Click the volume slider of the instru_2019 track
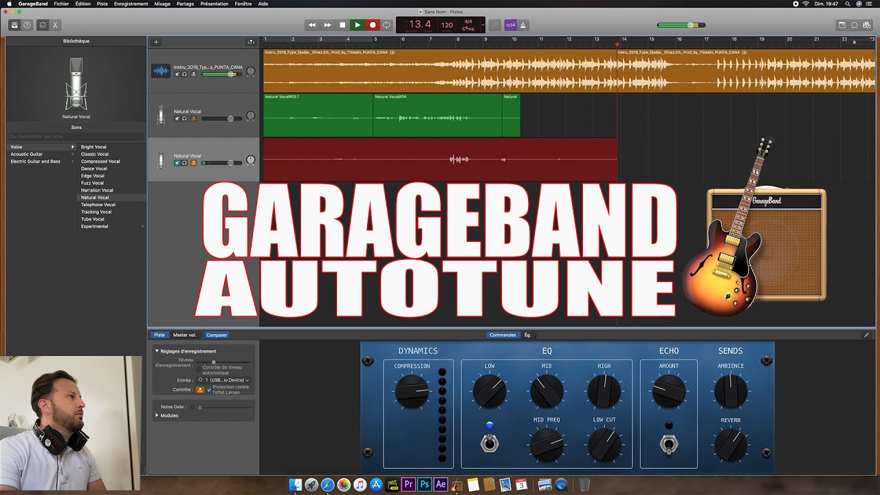The height and width of the screenshot is (495, 880). coord(221,74)
